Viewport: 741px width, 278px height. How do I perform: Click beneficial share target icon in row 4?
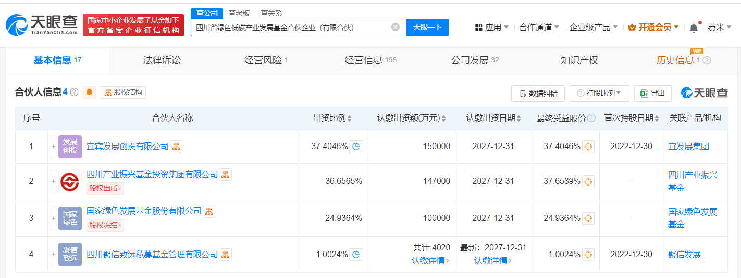pyautogui.click(x=588, y=255)
